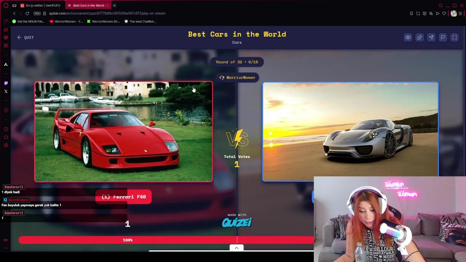The width and height of the screenshot is (466, 262).
Task: Click the site lock security icon
Action: click(x=44, y=13)
